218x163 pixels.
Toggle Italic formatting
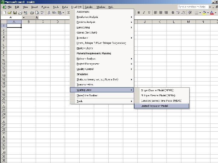pos(144,13)
